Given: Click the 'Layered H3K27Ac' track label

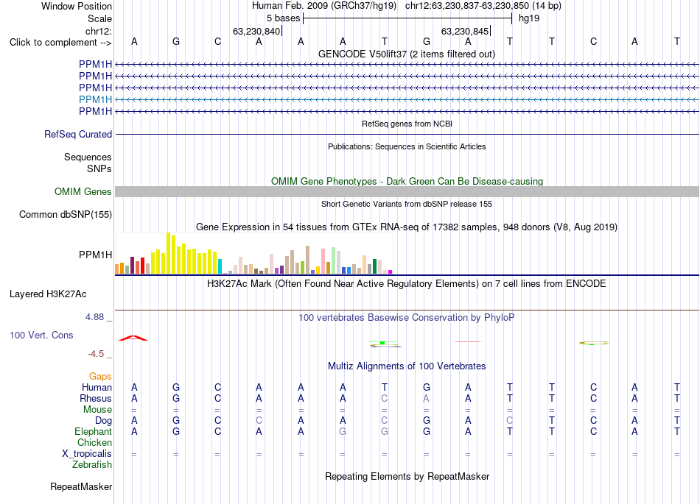Looking at the screenshot, I should tap(48, 294).
